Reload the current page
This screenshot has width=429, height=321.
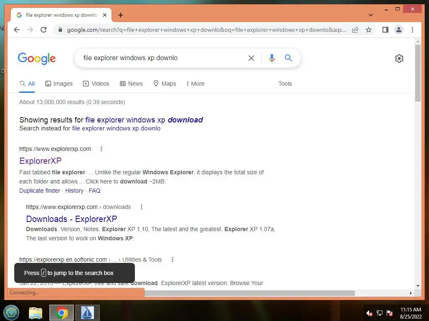[x=44, y=30]
